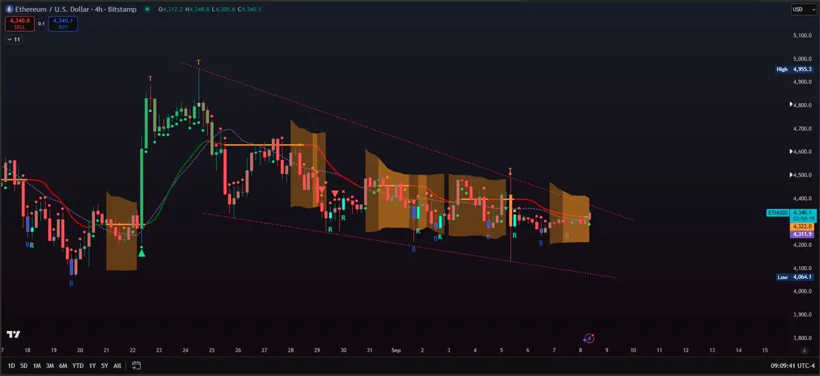Click the orange T marker at chart peak
The width and height of the screenshot is (820, 376).
pos(199,63)
